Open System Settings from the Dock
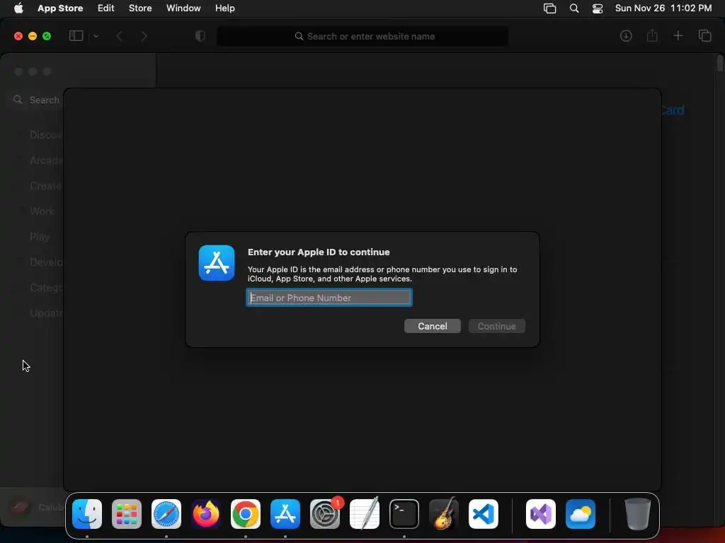The width and height of the screenshot is (725, 543). coord(325,513)
